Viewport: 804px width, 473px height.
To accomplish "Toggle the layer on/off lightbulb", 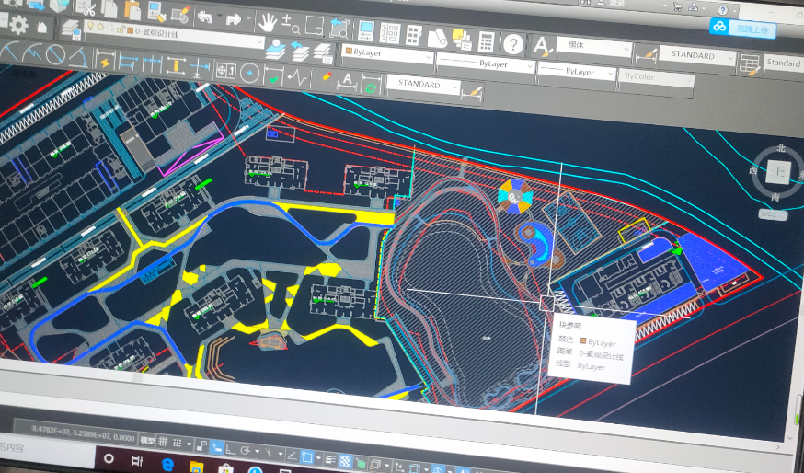I will [91, 25].
